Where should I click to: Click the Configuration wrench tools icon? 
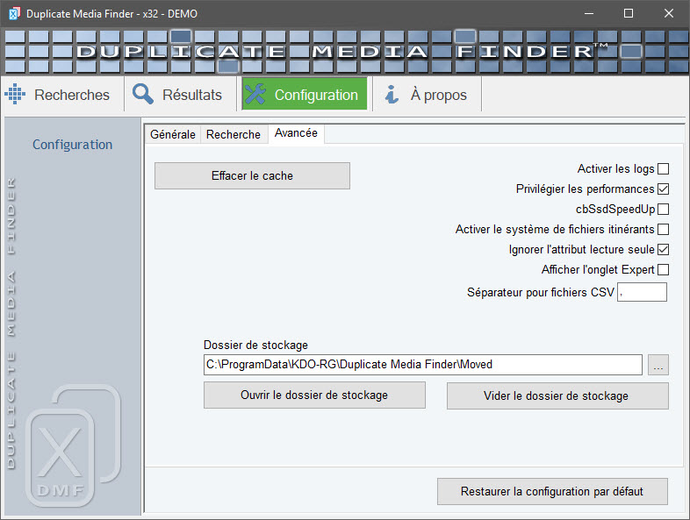[x=255, y=94]
